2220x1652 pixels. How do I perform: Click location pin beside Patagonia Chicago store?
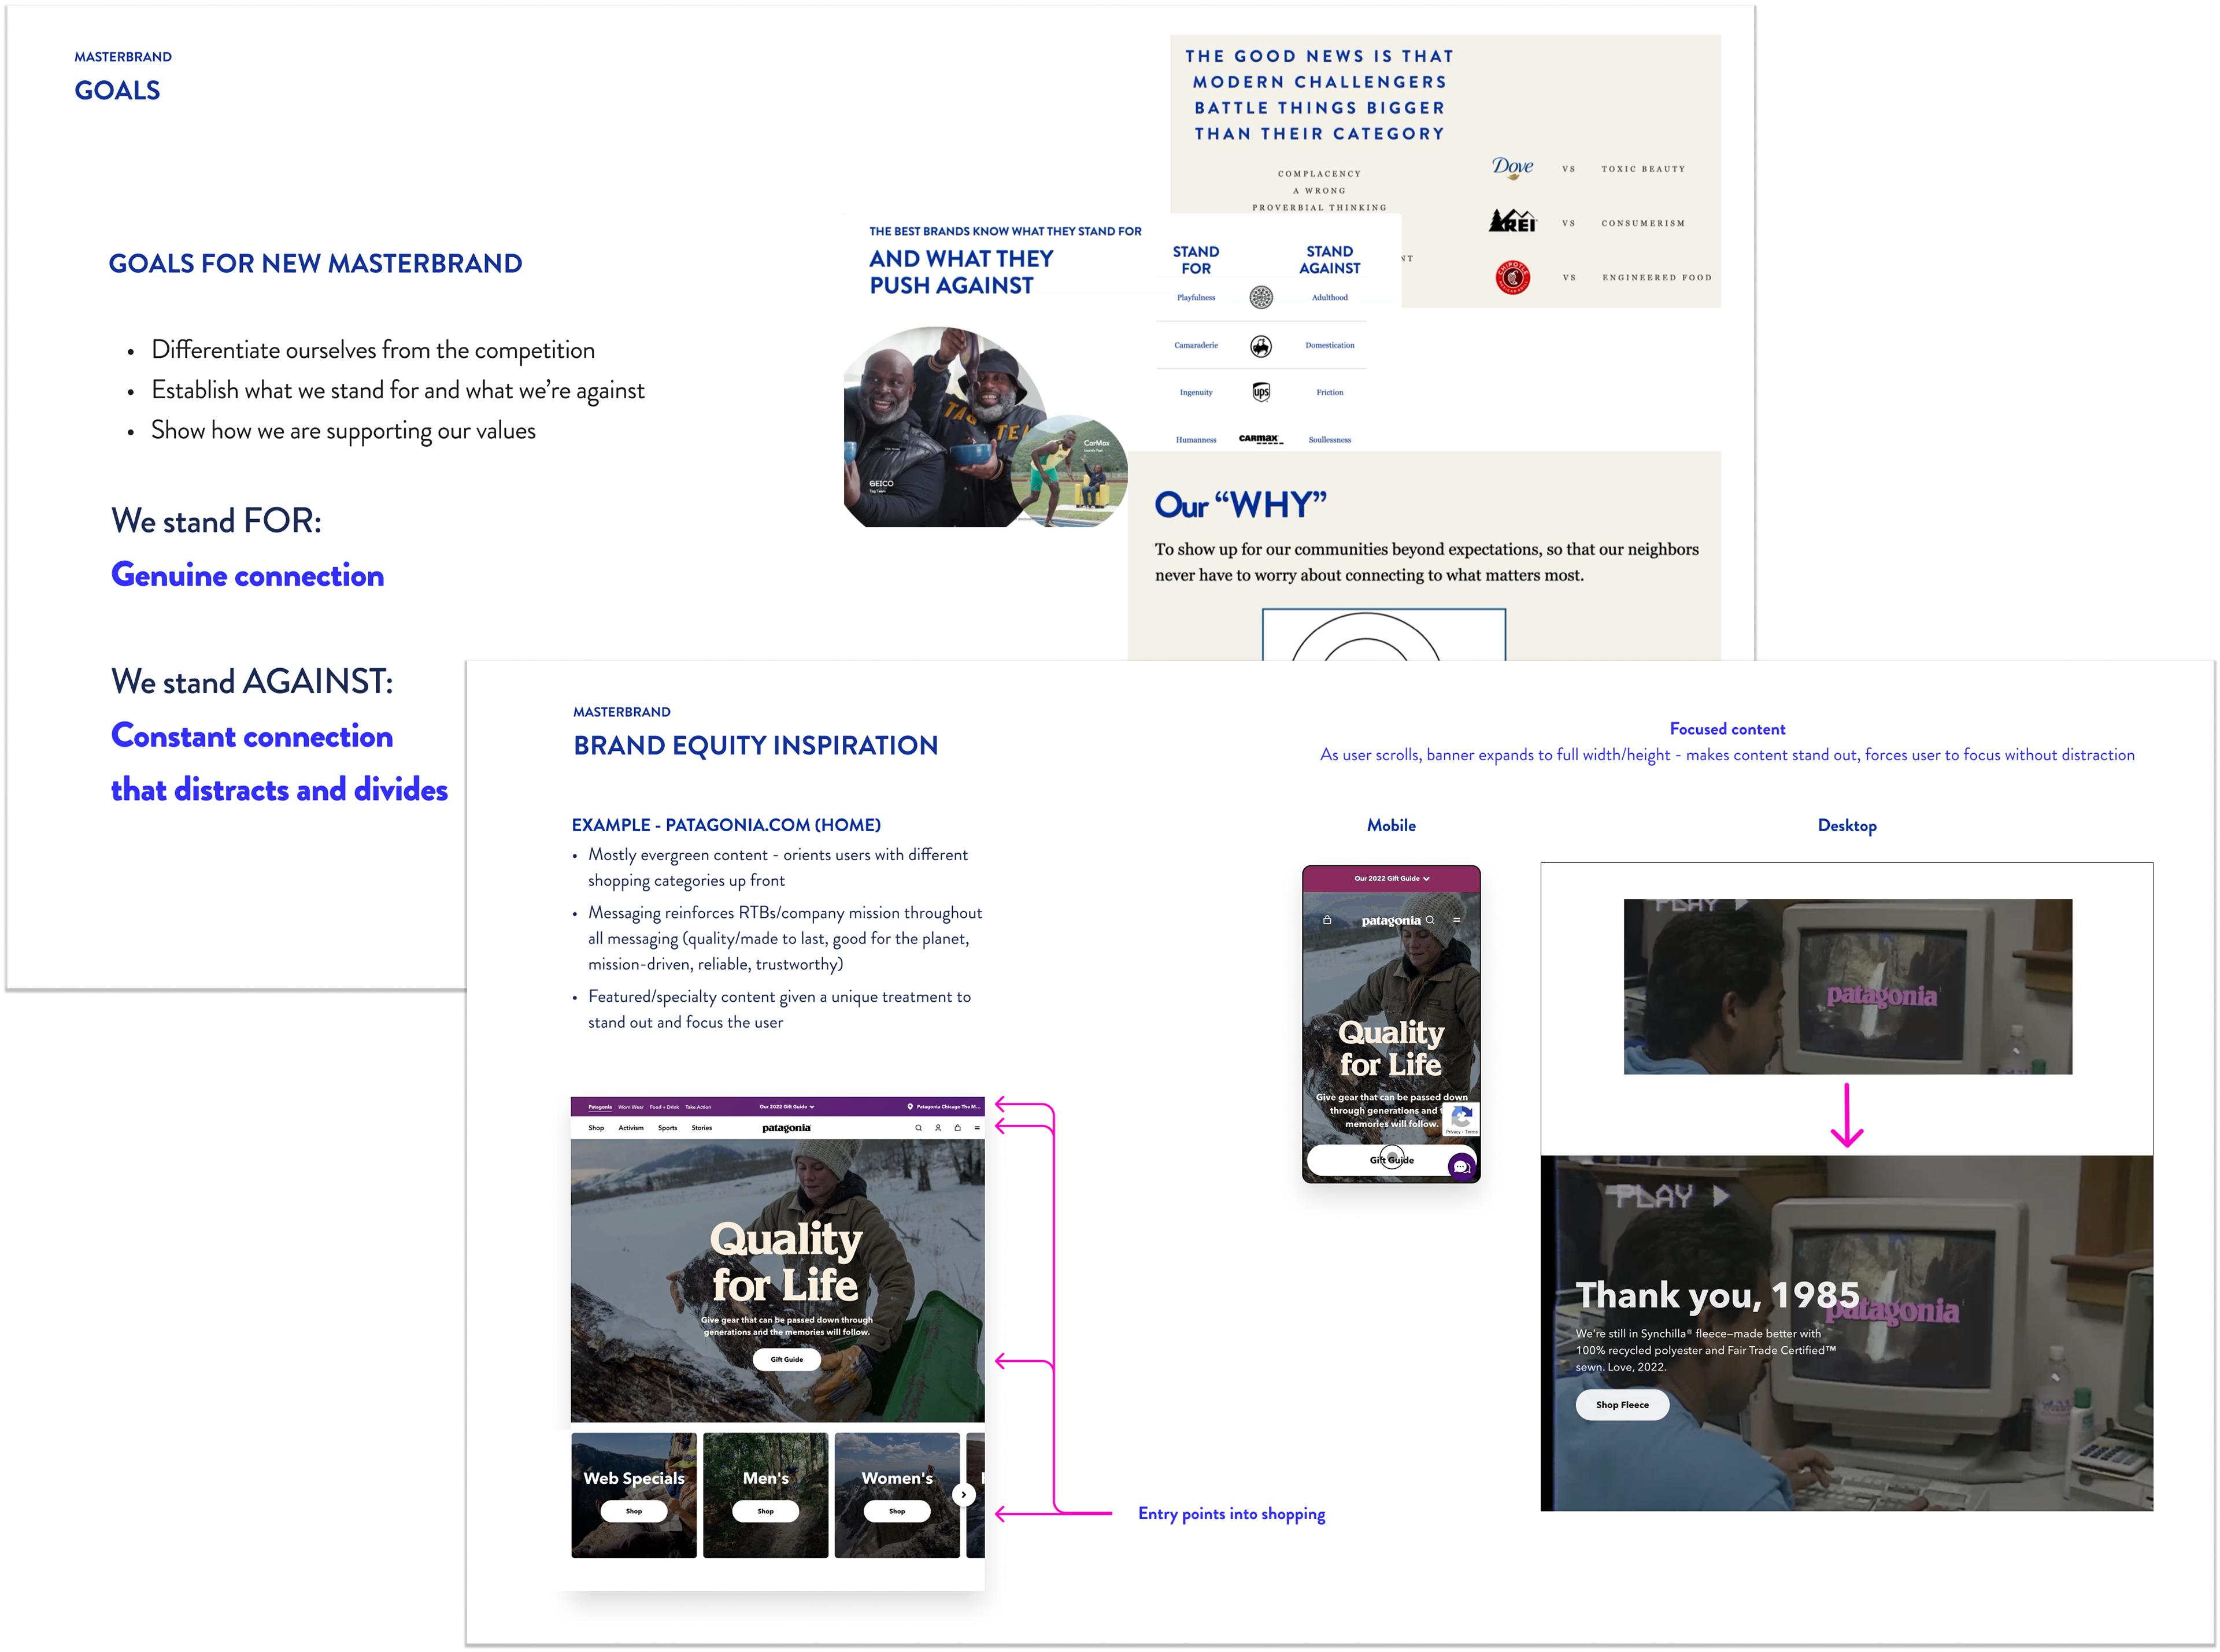point(910,1107)
